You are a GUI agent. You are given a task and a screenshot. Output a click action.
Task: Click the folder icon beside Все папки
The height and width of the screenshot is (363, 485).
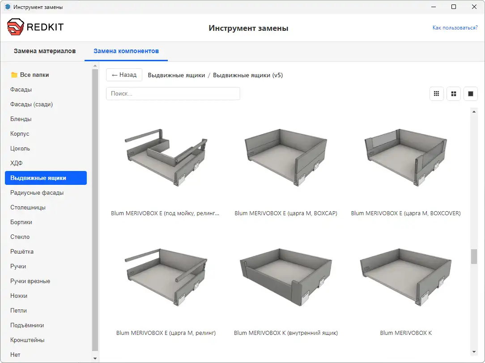click(14, 75)
